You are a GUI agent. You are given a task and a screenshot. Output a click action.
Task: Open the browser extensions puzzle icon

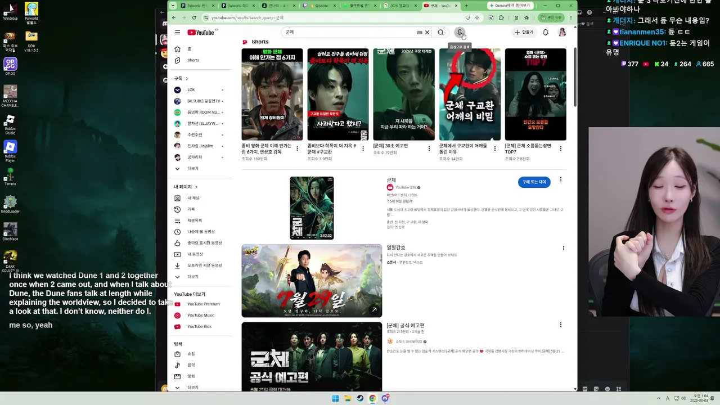[x=501, y=17]
